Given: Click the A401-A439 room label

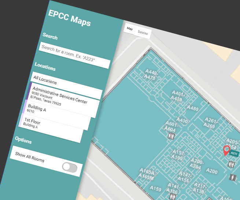Looking at the screenshot, I should click(x=177, y=97).
